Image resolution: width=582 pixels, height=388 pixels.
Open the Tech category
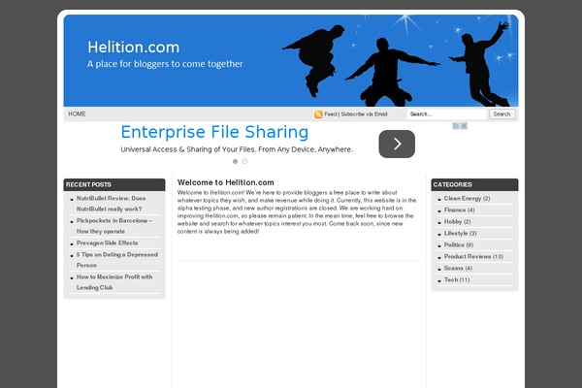[x=451, y=279]
